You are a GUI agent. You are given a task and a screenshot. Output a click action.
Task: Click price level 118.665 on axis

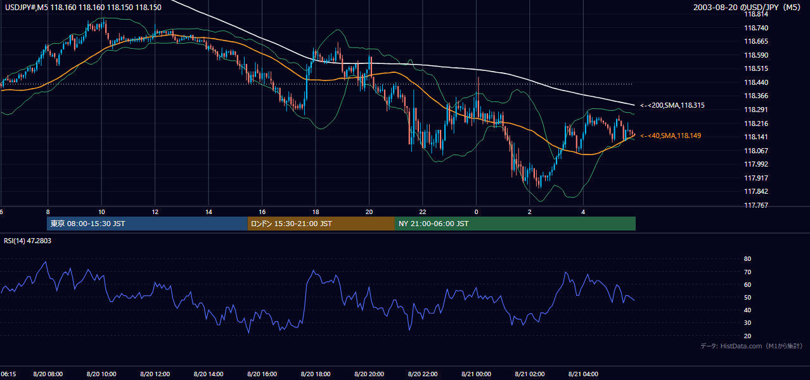point(756,41)
